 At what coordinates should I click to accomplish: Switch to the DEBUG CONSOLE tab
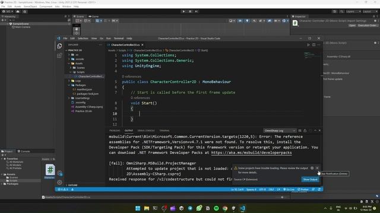click(x=146, y=131)
